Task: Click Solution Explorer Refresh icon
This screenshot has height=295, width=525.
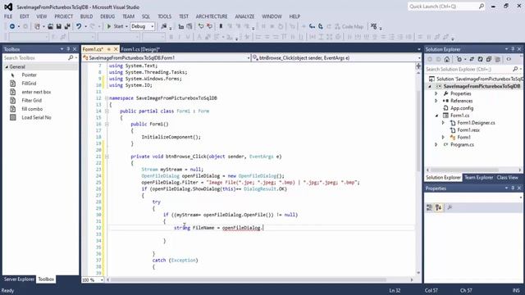Action: (481, 60)
